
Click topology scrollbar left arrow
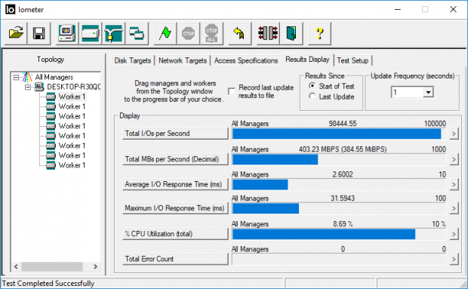coord(16,266)
